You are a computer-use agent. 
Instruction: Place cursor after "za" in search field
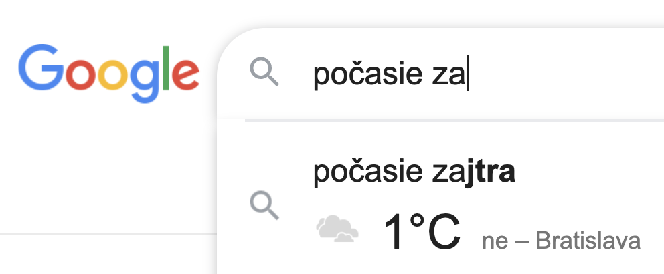467,76
